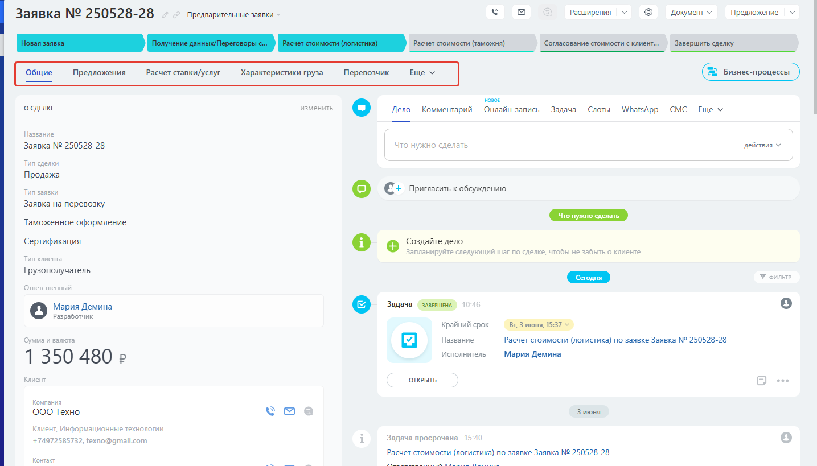The height and width of the screenshot is (466, 817).
Task: Call ООО Техно using the phone icon
Action: pos(270,411)
